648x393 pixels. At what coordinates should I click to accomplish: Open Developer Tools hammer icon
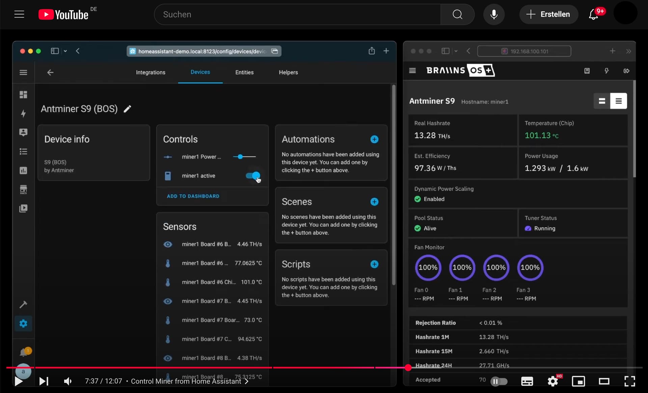(23, 305)
